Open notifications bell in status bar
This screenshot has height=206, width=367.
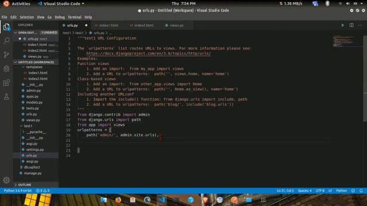pyautogui.click(x=361, y=191)
